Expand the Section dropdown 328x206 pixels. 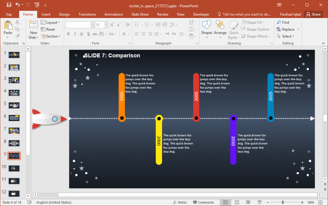coord(51,36)
